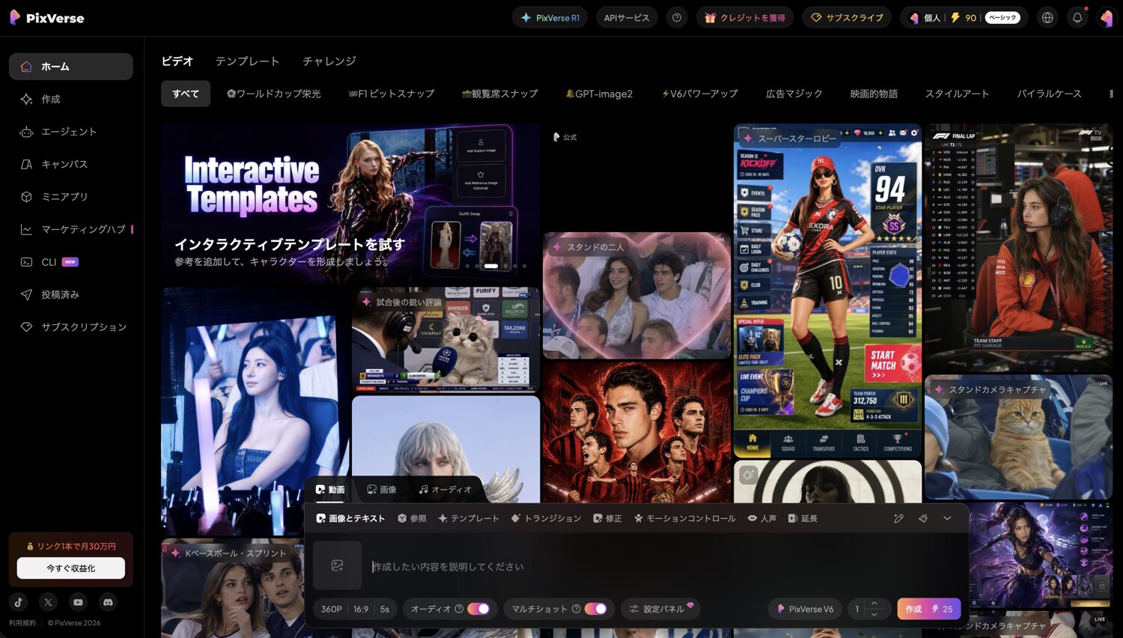Open the notifications bell
The width and height of the screenshot is (1123, 638).
(1077, 17)
